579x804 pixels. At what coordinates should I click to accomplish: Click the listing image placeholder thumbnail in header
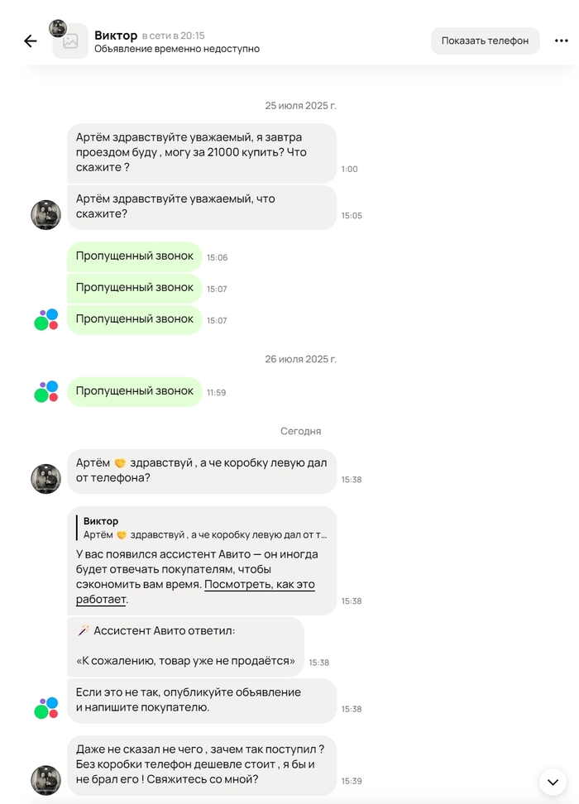[71, 41]
